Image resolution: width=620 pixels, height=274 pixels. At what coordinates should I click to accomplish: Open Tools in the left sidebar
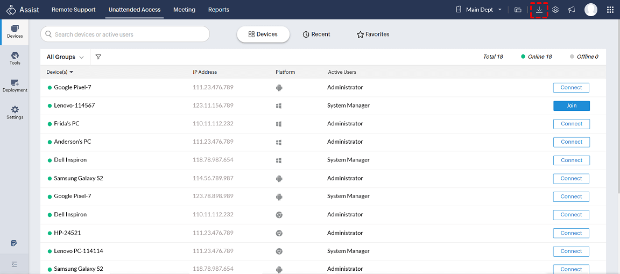click(15, 58)
